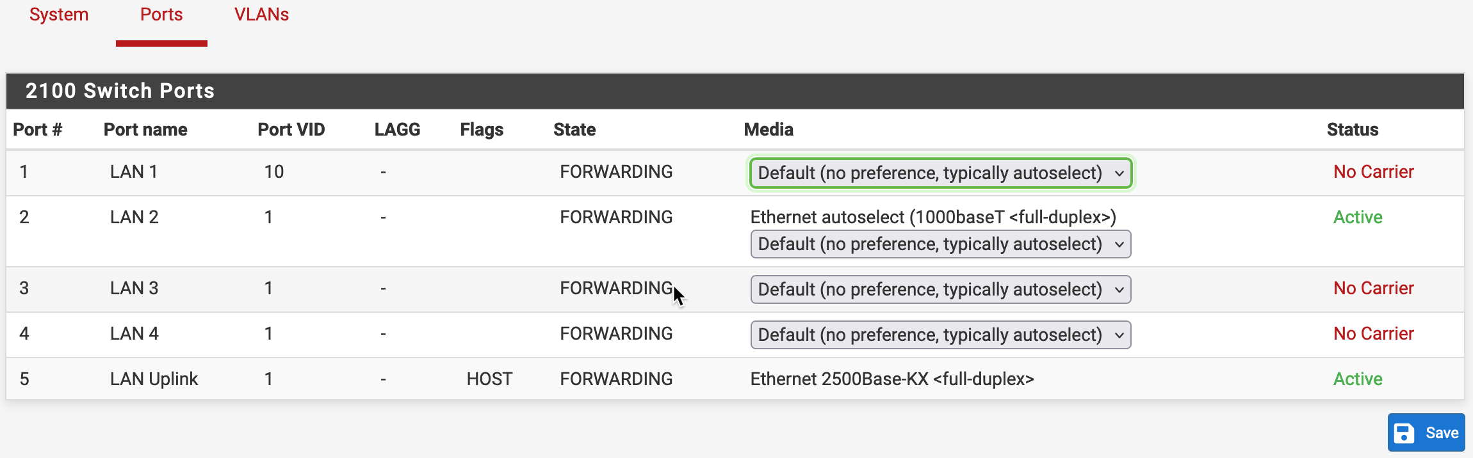Open the LAN 4 media dropdown
The height and width of the screenshot is (458, 1473).
(x=941, y=335)
